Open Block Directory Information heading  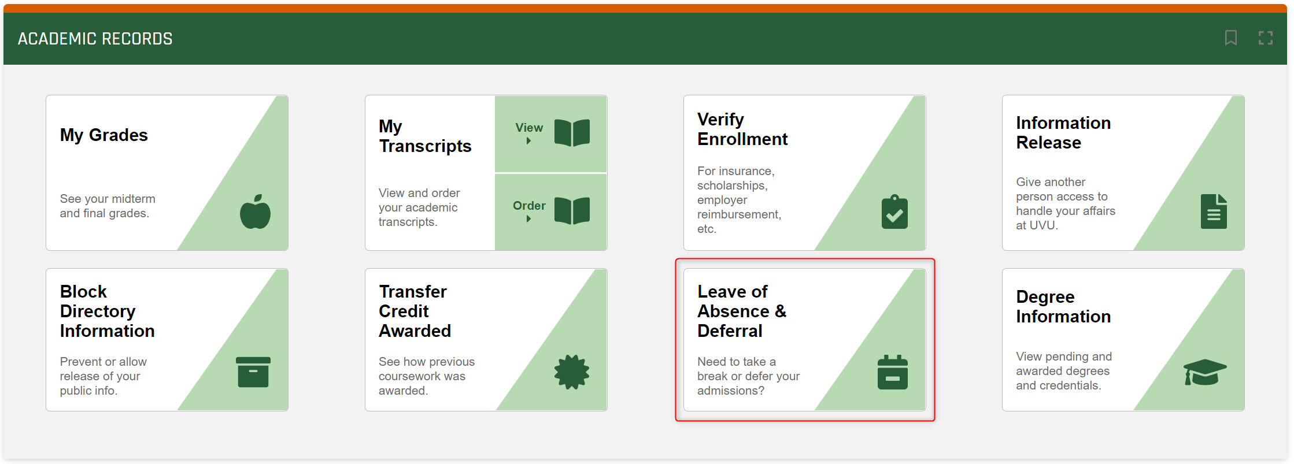point(108,311)
